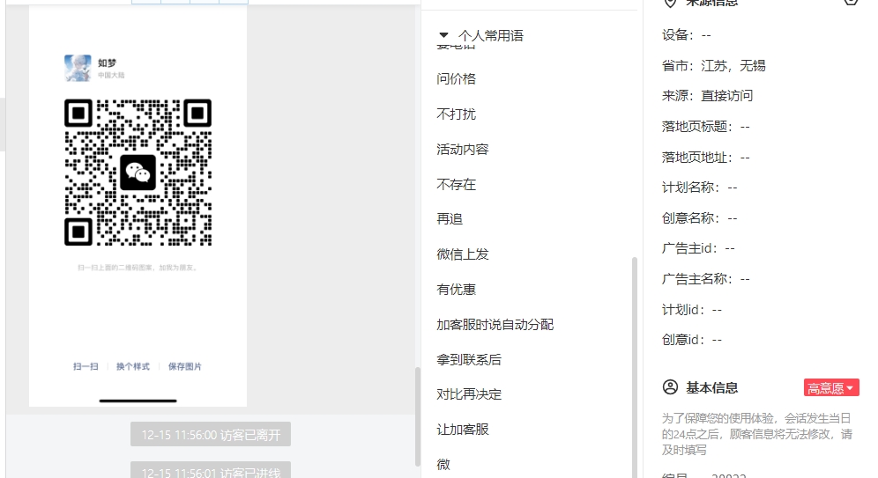Click the 访客已离开 system message

[x=211, y=434]
